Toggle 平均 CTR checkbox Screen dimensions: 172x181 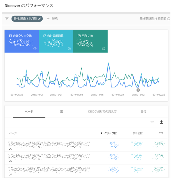point(79,36)
